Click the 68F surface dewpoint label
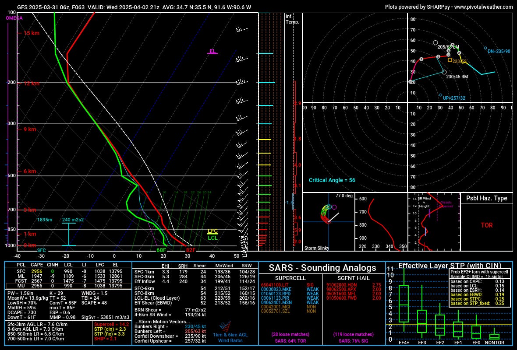 click(161, 250)
